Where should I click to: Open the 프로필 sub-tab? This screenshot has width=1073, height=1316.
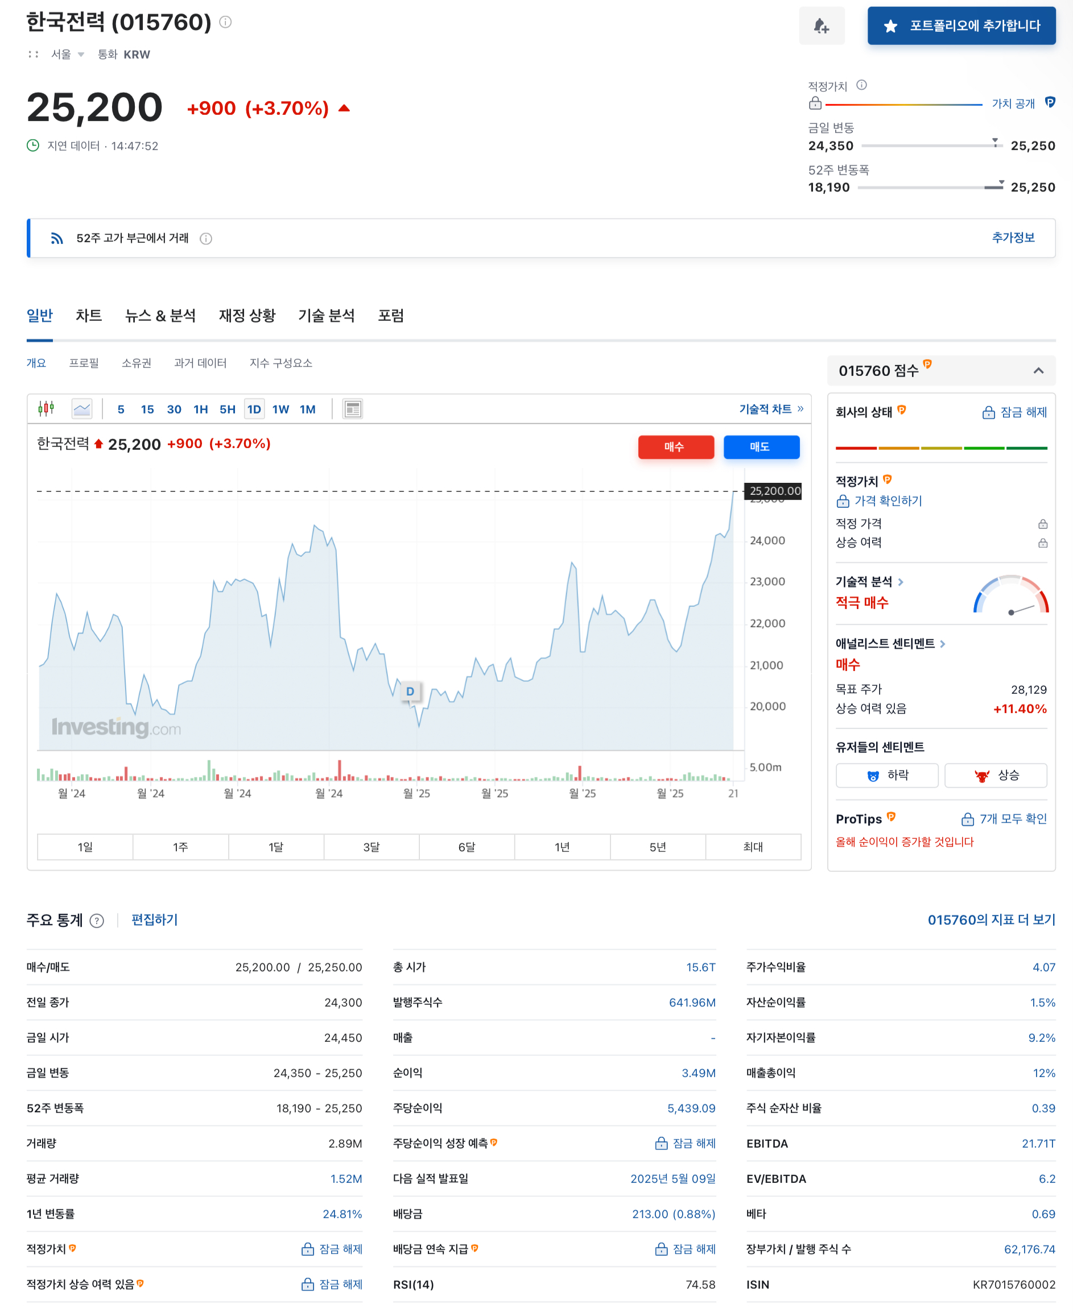click(84, 363)
